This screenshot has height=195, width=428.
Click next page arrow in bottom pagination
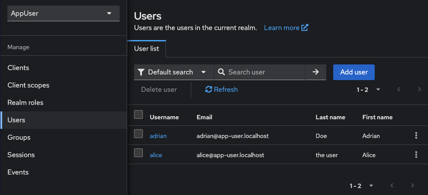tap(413, 186)
